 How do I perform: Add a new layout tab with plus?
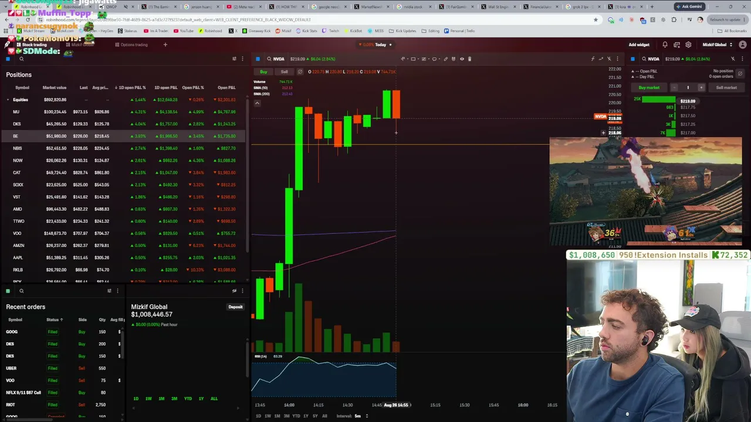pyautogui.click(x=165, y=45)
